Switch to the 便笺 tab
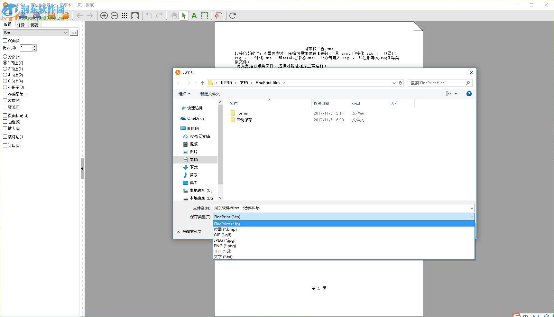 click(34, 24)
